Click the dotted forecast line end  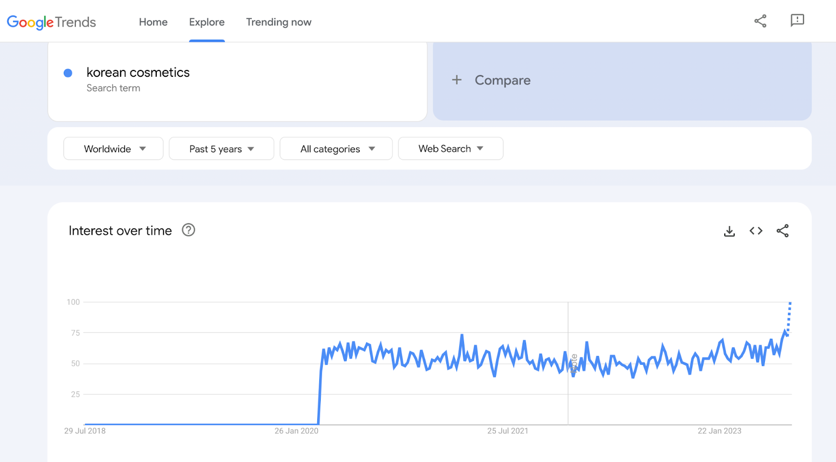tap(789, 304)
